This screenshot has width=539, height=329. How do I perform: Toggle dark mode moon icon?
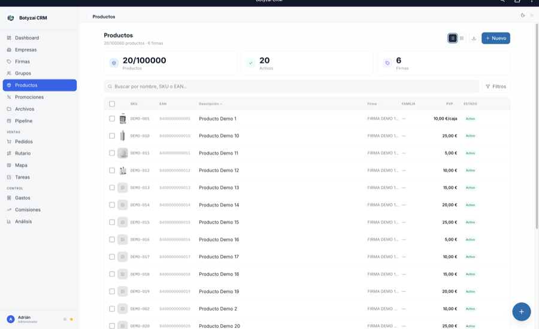522,15
